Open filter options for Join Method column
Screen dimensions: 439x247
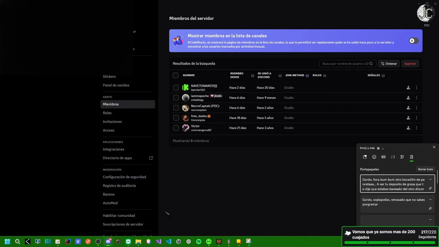307,75
